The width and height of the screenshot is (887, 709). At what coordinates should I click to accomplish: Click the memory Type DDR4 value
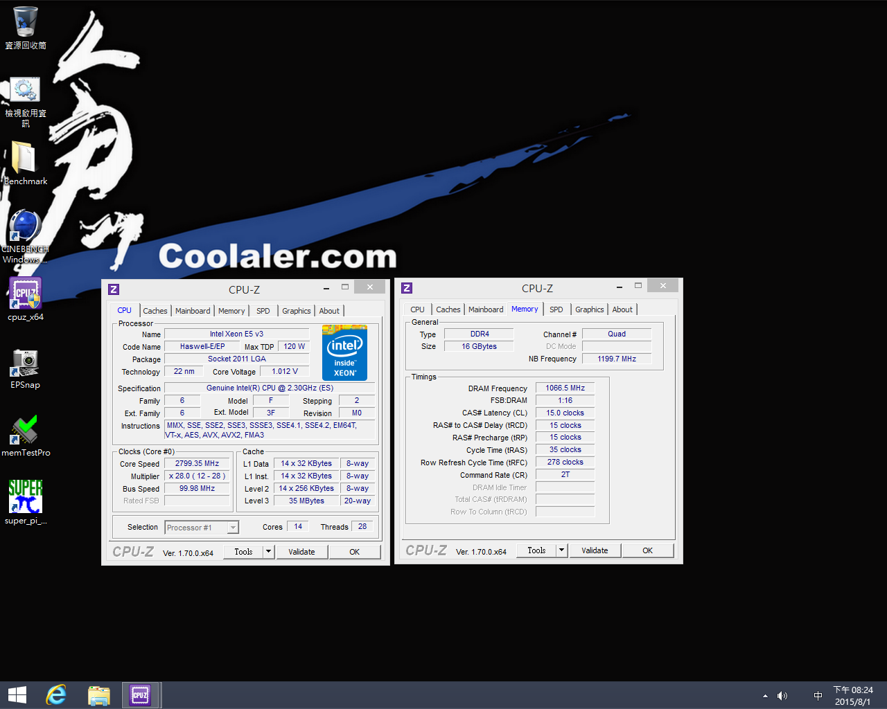pyautogui.click(x=480, y=334)
